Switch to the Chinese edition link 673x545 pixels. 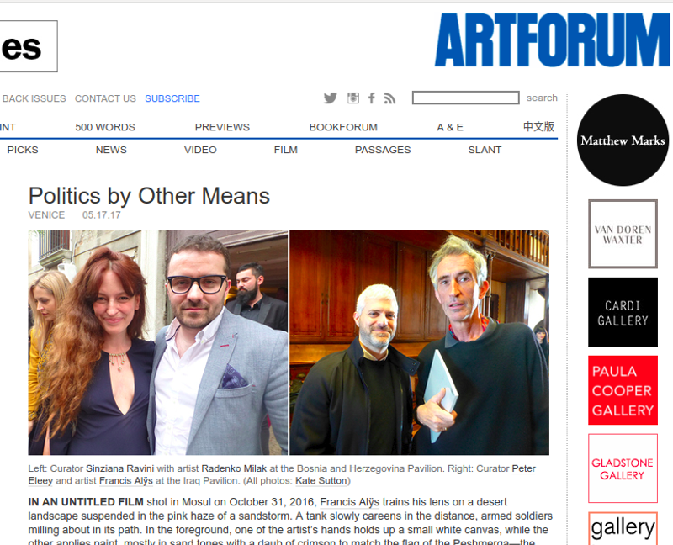pyautogui.click(x=538, y=127)
